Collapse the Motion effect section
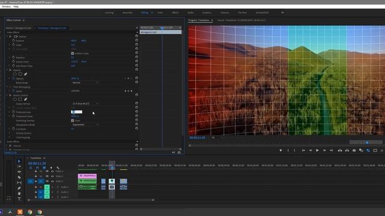 [x=7, y=36]
